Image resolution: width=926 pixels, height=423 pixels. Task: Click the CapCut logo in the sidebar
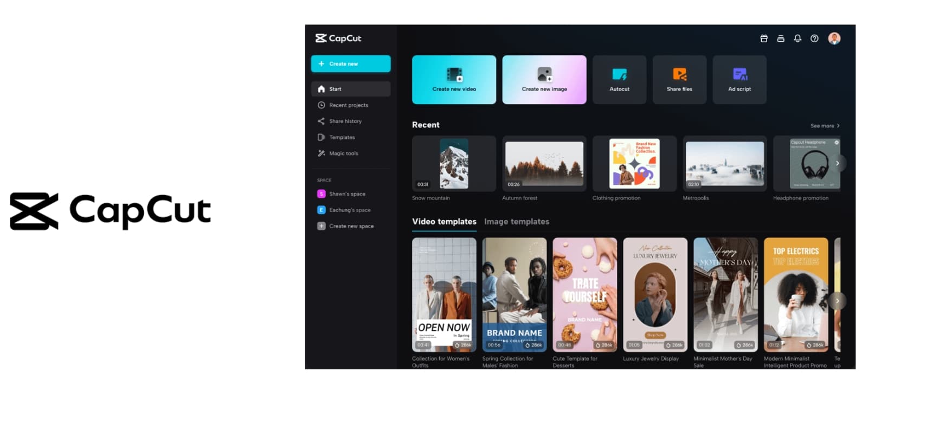click(x=338, y=38)
